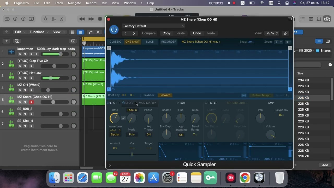Click the Undo button
This screenshot has height=188, width=334.
[197, 33]
